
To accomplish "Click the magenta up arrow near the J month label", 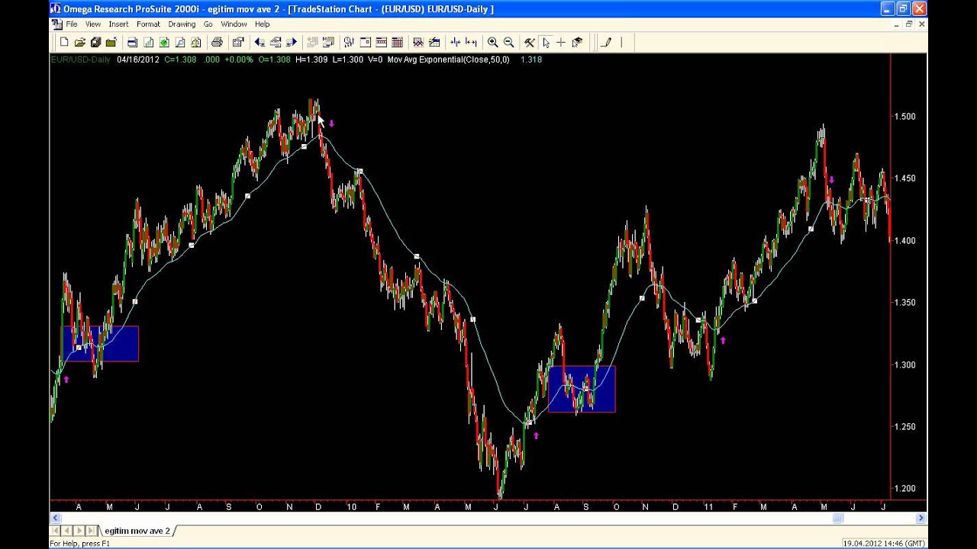I will 537,436.
